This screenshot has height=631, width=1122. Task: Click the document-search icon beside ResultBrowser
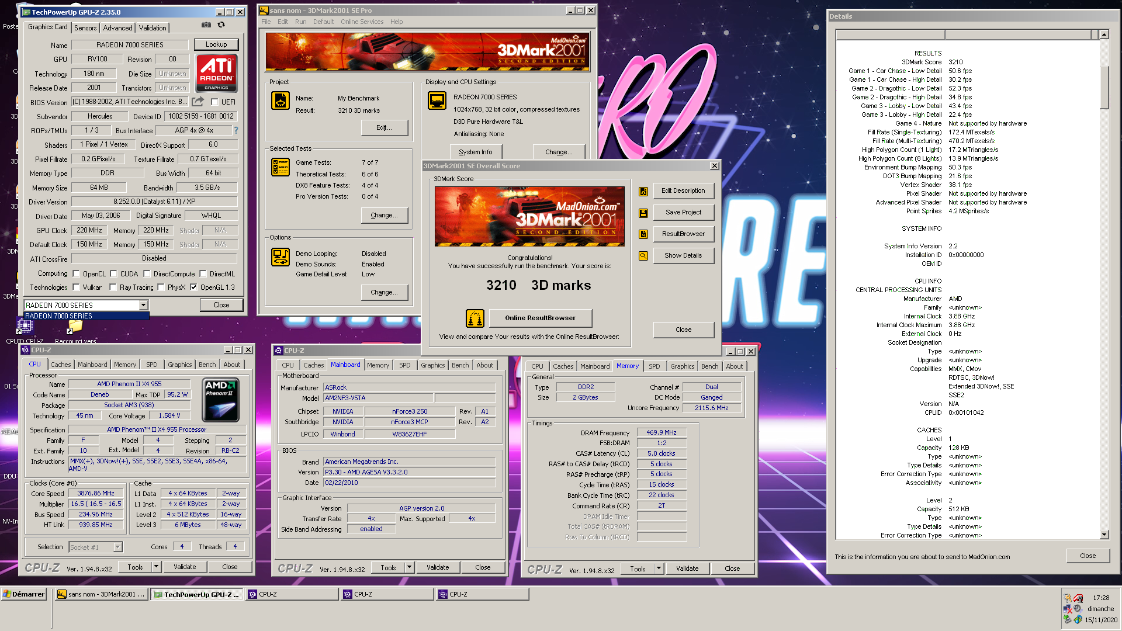(x=643, y=234)
